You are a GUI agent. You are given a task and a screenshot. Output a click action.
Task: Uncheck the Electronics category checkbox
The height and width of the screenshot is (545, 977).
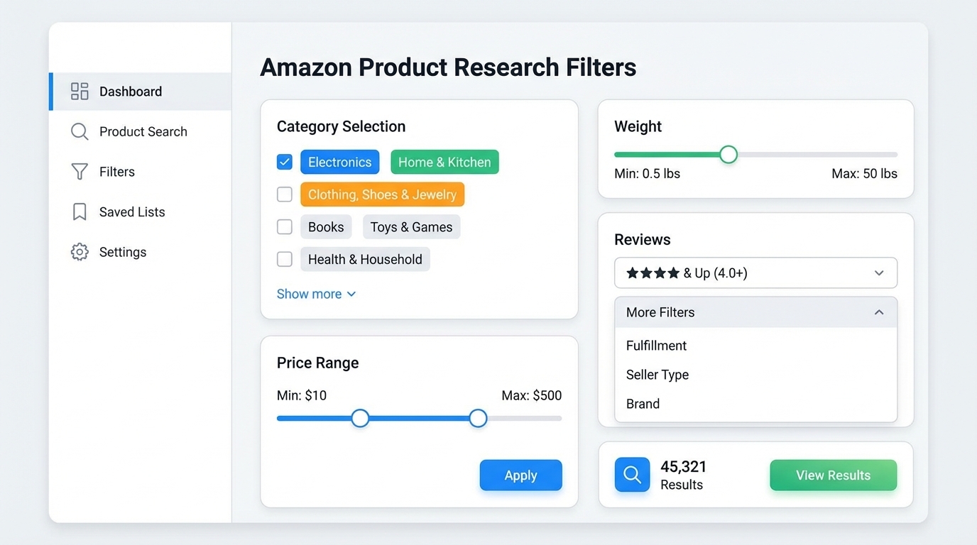284,162
